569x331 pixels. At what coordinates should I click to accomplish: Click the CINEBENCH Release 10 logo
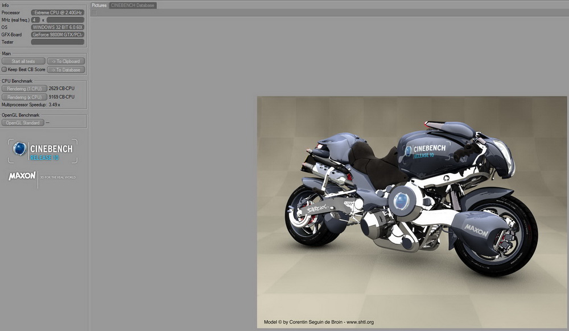pyautogui.click(x=43, y=151)
